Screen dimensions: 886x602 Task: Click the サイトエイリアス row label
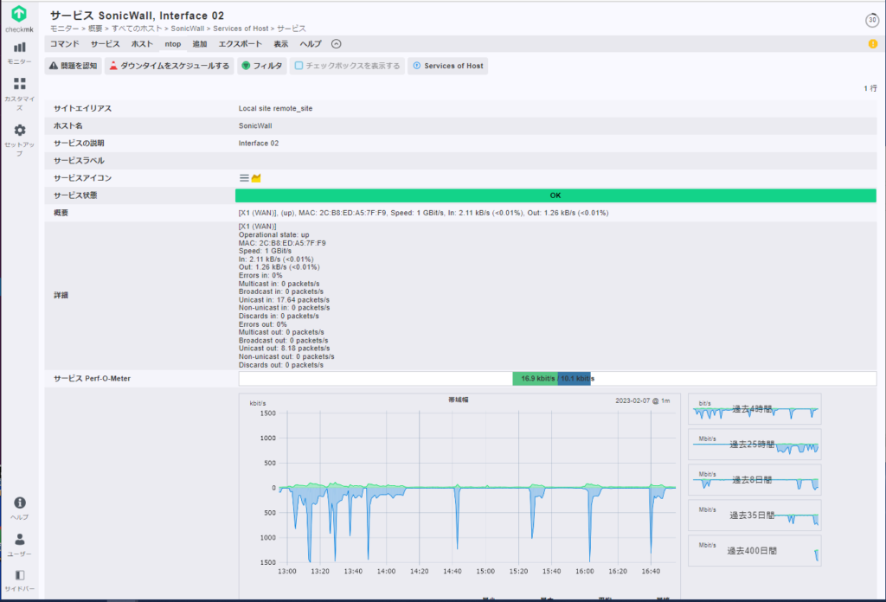82,108
